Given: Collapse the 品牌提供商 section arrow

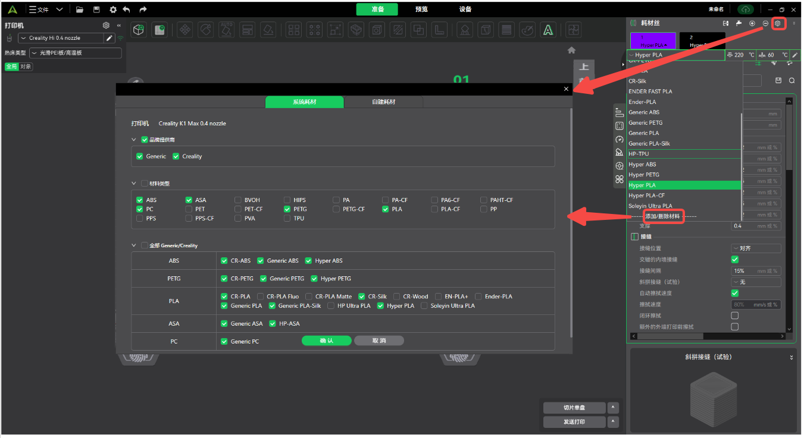Looking at the screenshot, I should 134,140.
